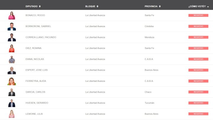Screen dimensions: 213x120
Task: Select the PROVINCIA column header text
Action: (151, 6)
